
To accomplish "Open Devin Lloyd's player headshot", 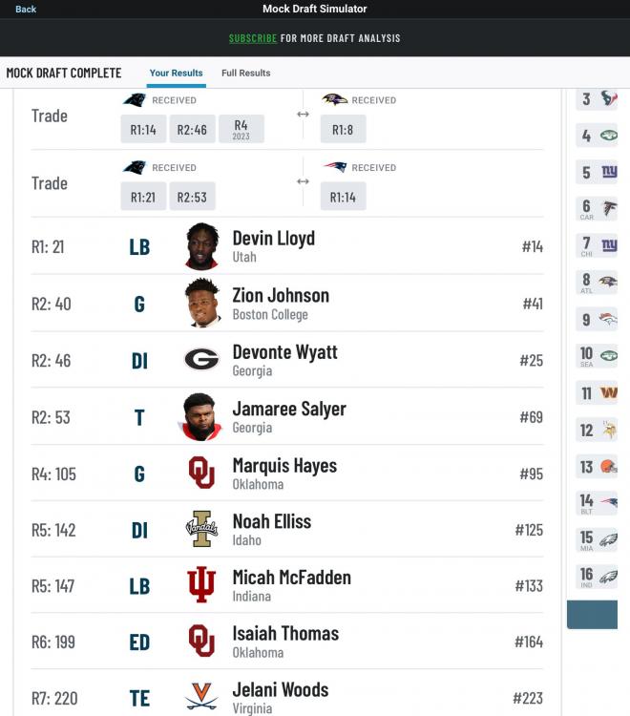I will click(x=201, y=246).
